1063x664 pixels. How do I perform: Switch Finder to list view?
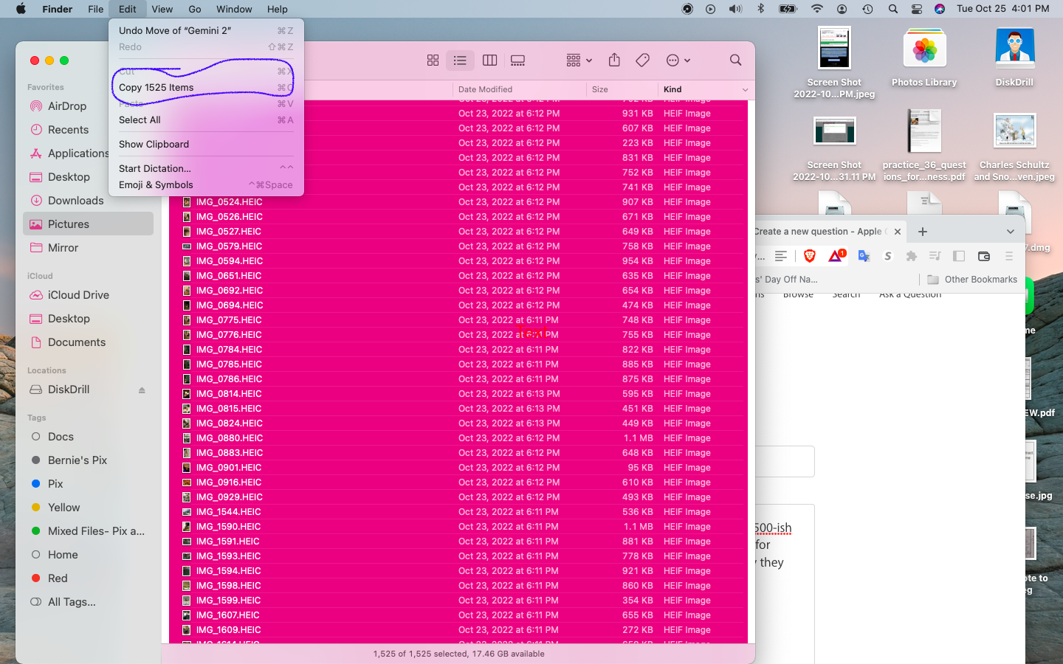[460, 60]
